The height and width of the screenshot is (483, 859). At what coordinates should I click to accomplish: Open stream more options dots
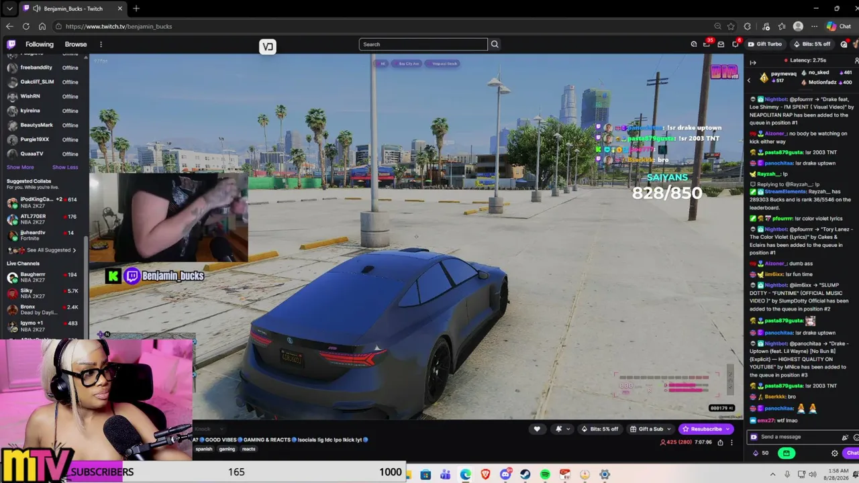coord(731,442)
